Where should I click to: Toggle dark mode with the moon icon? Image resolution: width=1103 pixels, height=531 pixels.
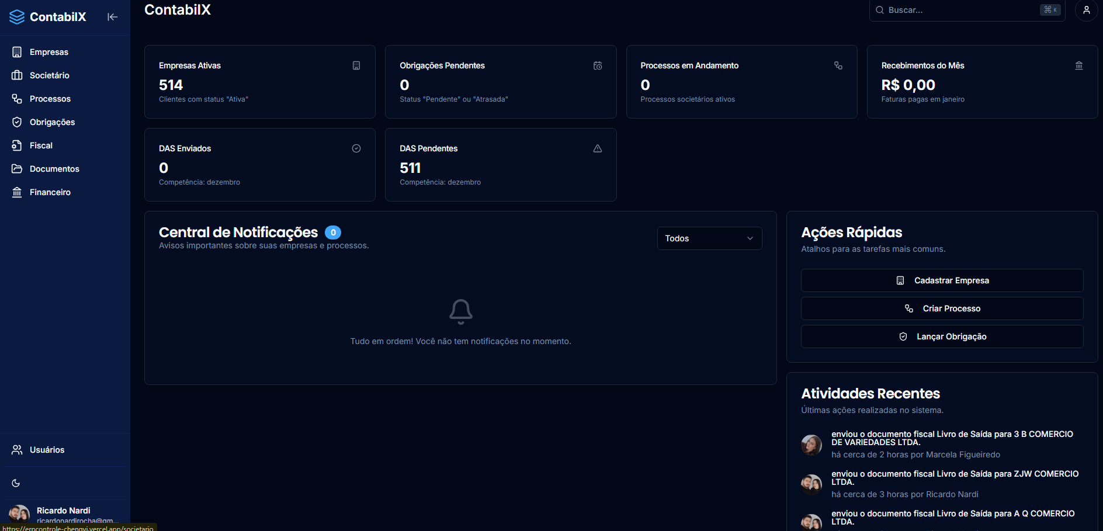point(16,483)
